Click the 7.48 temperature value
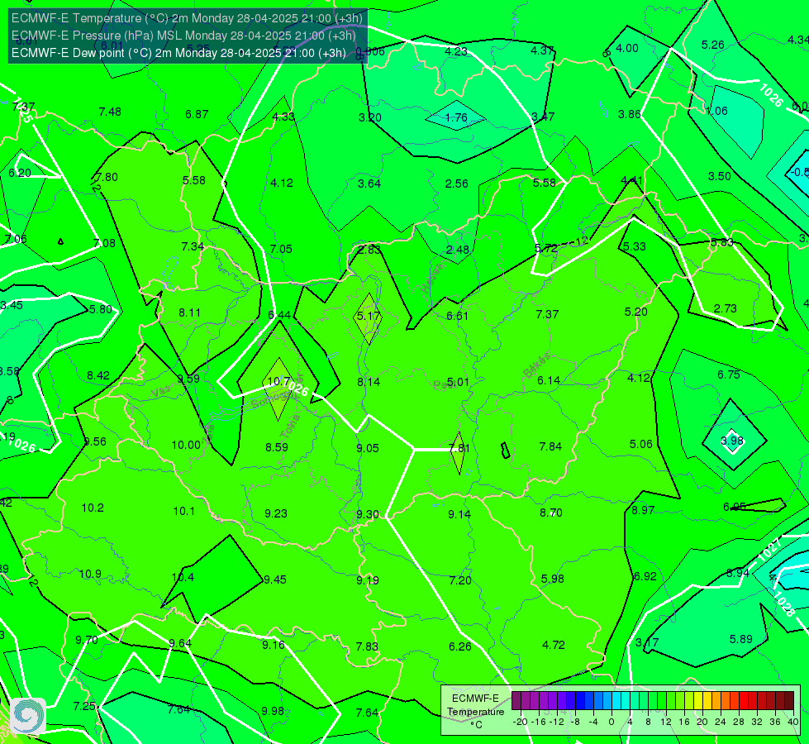The width and height of the screenshot is (809, 744). click(x=110, y=112)
